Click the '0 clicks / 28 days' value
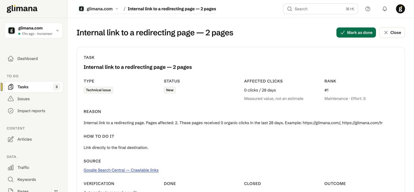 [260, 90]
